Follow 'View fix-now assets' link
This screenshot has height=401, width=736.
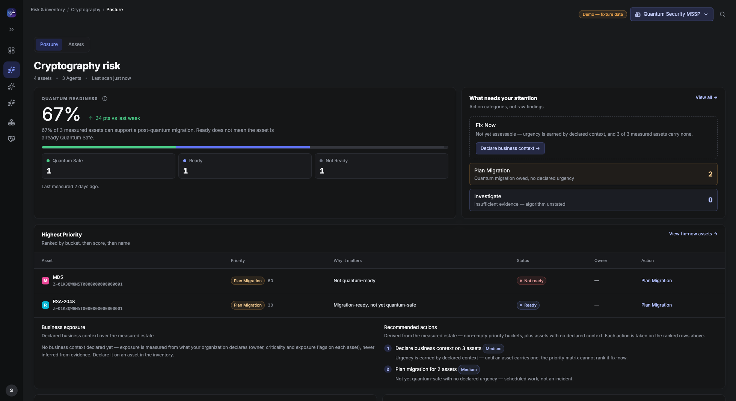point(693,234)
